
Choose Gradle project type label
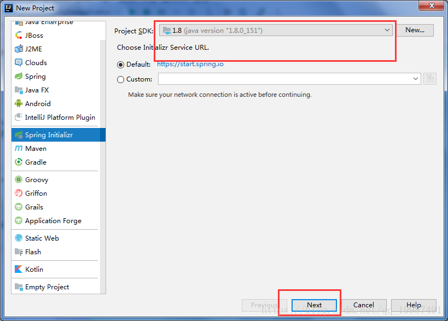[36, 162]
